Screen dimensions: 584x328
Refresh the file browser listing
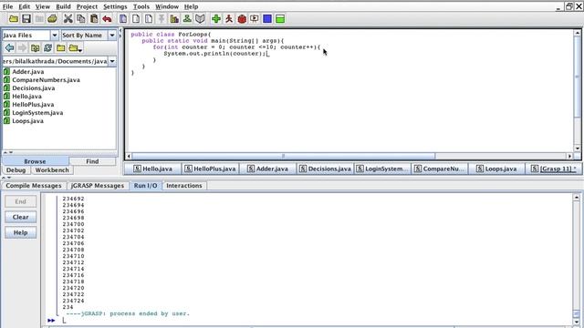47,47
